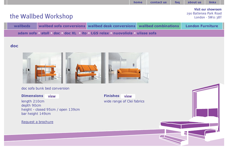Click the length 210cm dimension line
The height and width of the screenshot is (151, 229).
click(33, 101)
